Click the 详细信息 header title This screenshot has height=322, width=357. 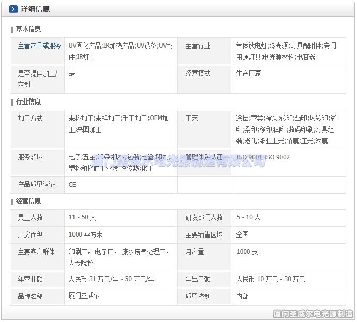35,9
